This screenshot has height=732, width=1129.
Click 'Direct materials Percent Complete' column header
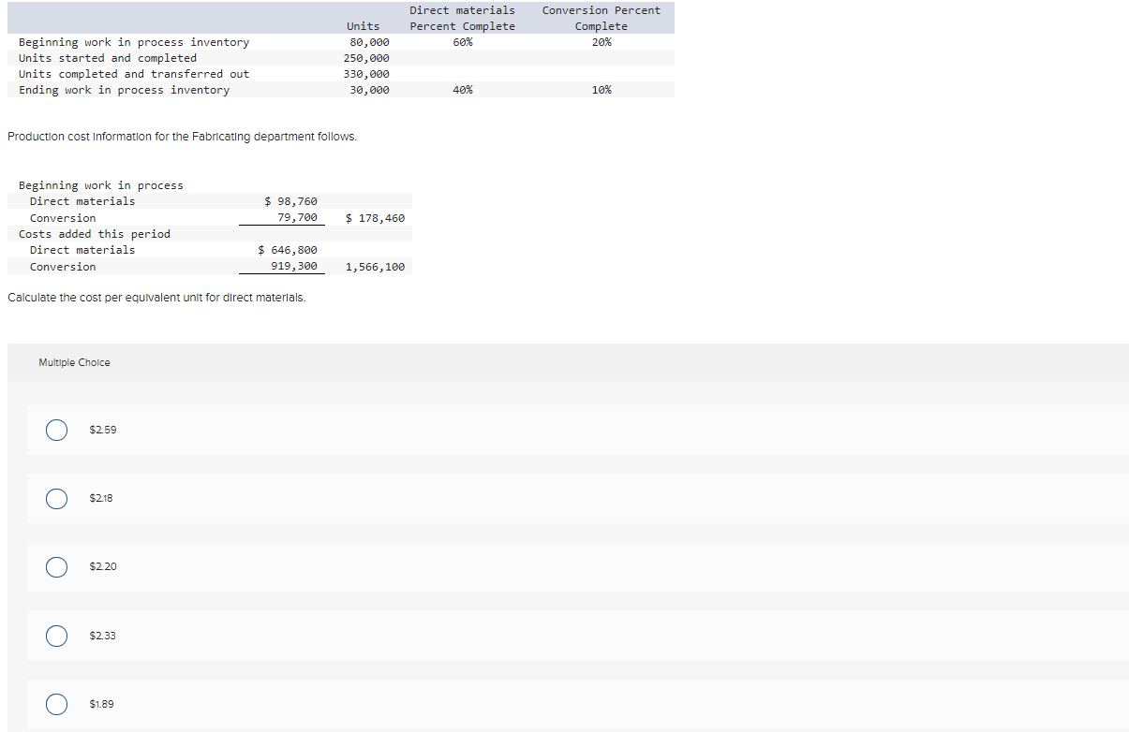click(x=463, y=18)
